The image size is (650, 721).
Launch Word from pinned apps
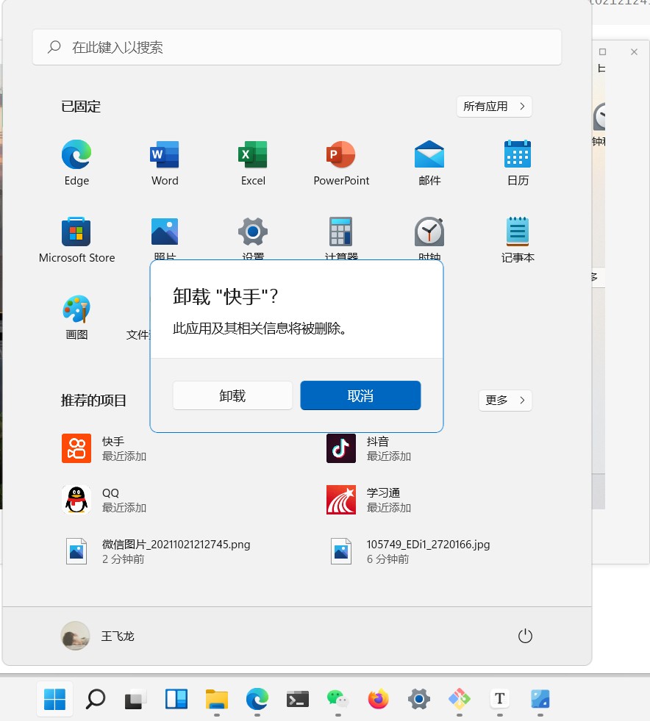[165, 162]
